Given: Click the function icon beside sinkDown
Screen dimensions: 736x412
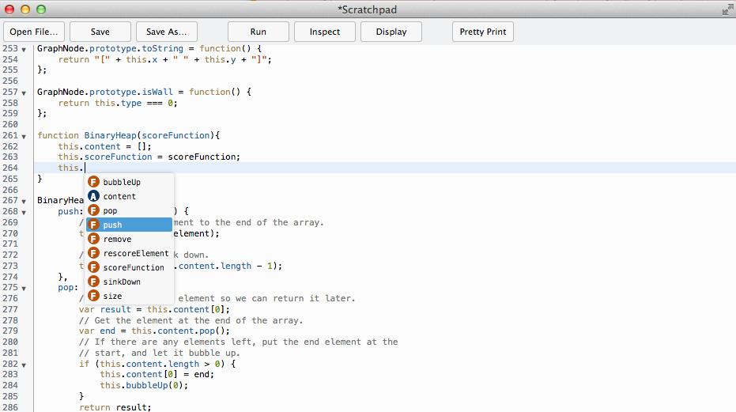Looking at the screenshot, I should 94,282.
